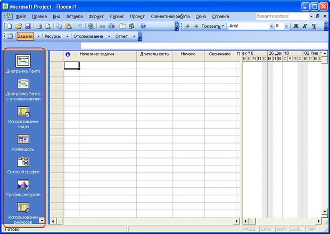Click the split task toolbar icon
Viewport: 330px width, 234px height.
click(111, 26)
